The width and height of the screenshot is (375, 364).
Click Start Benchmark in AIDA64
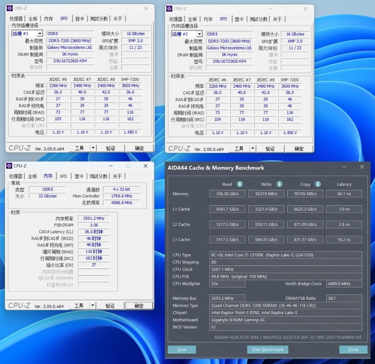pos(267,349)
